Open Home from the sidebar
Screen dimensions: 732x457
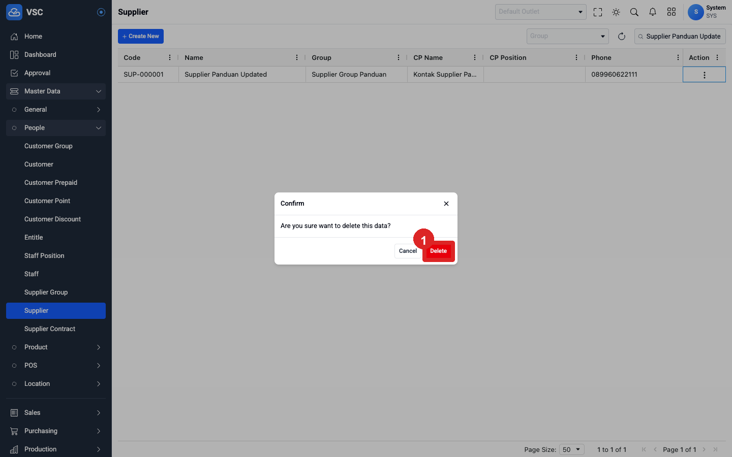tap(56, 37)
